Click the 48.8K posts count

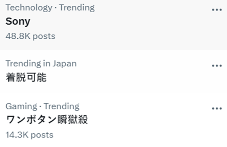pos(30,36)
